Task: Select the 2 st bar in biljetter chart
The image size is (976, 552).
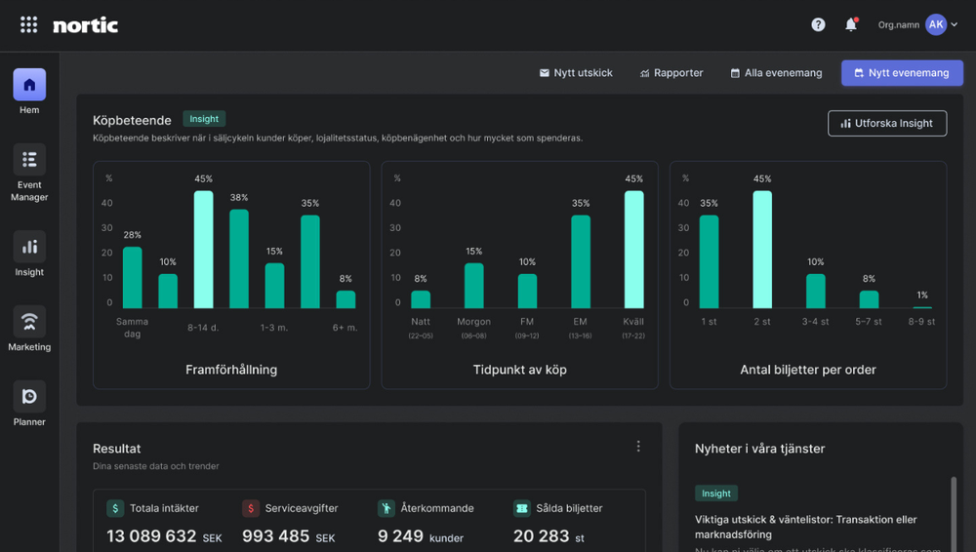Action: tap(762, 250)
